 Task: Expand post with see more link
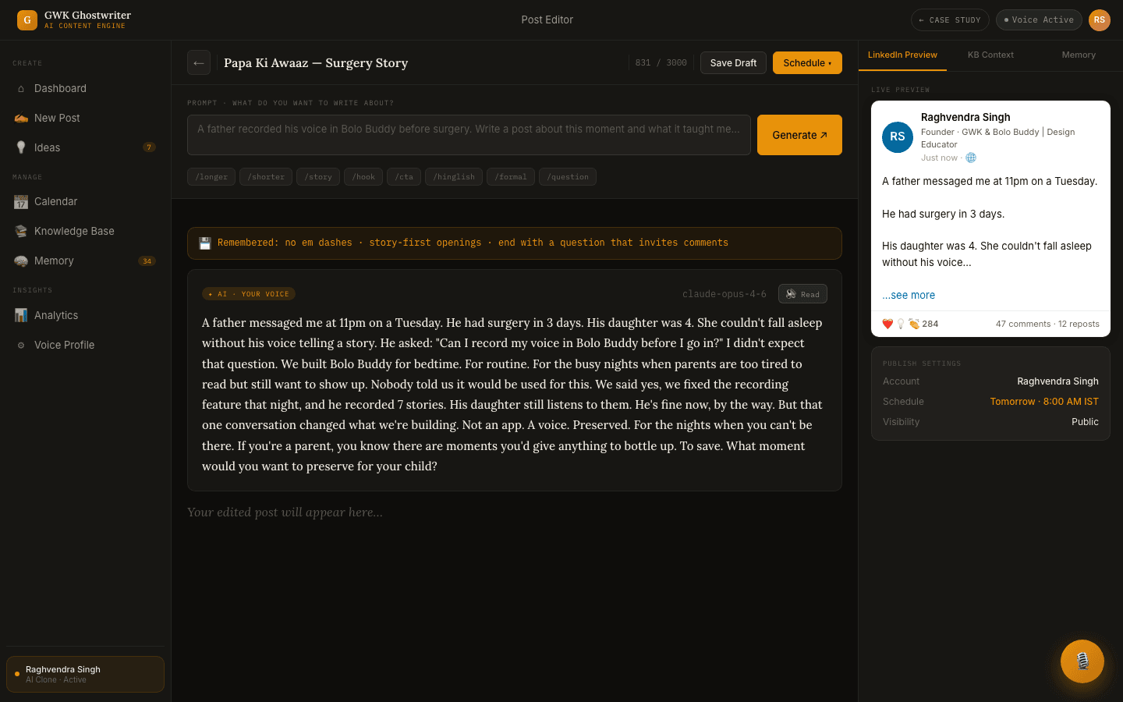[x=909, y=296]
